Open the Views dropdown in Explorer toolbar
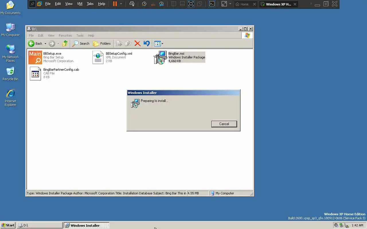Image resolution: width=367 pixels, height=229 pixels. pos(159,44)
